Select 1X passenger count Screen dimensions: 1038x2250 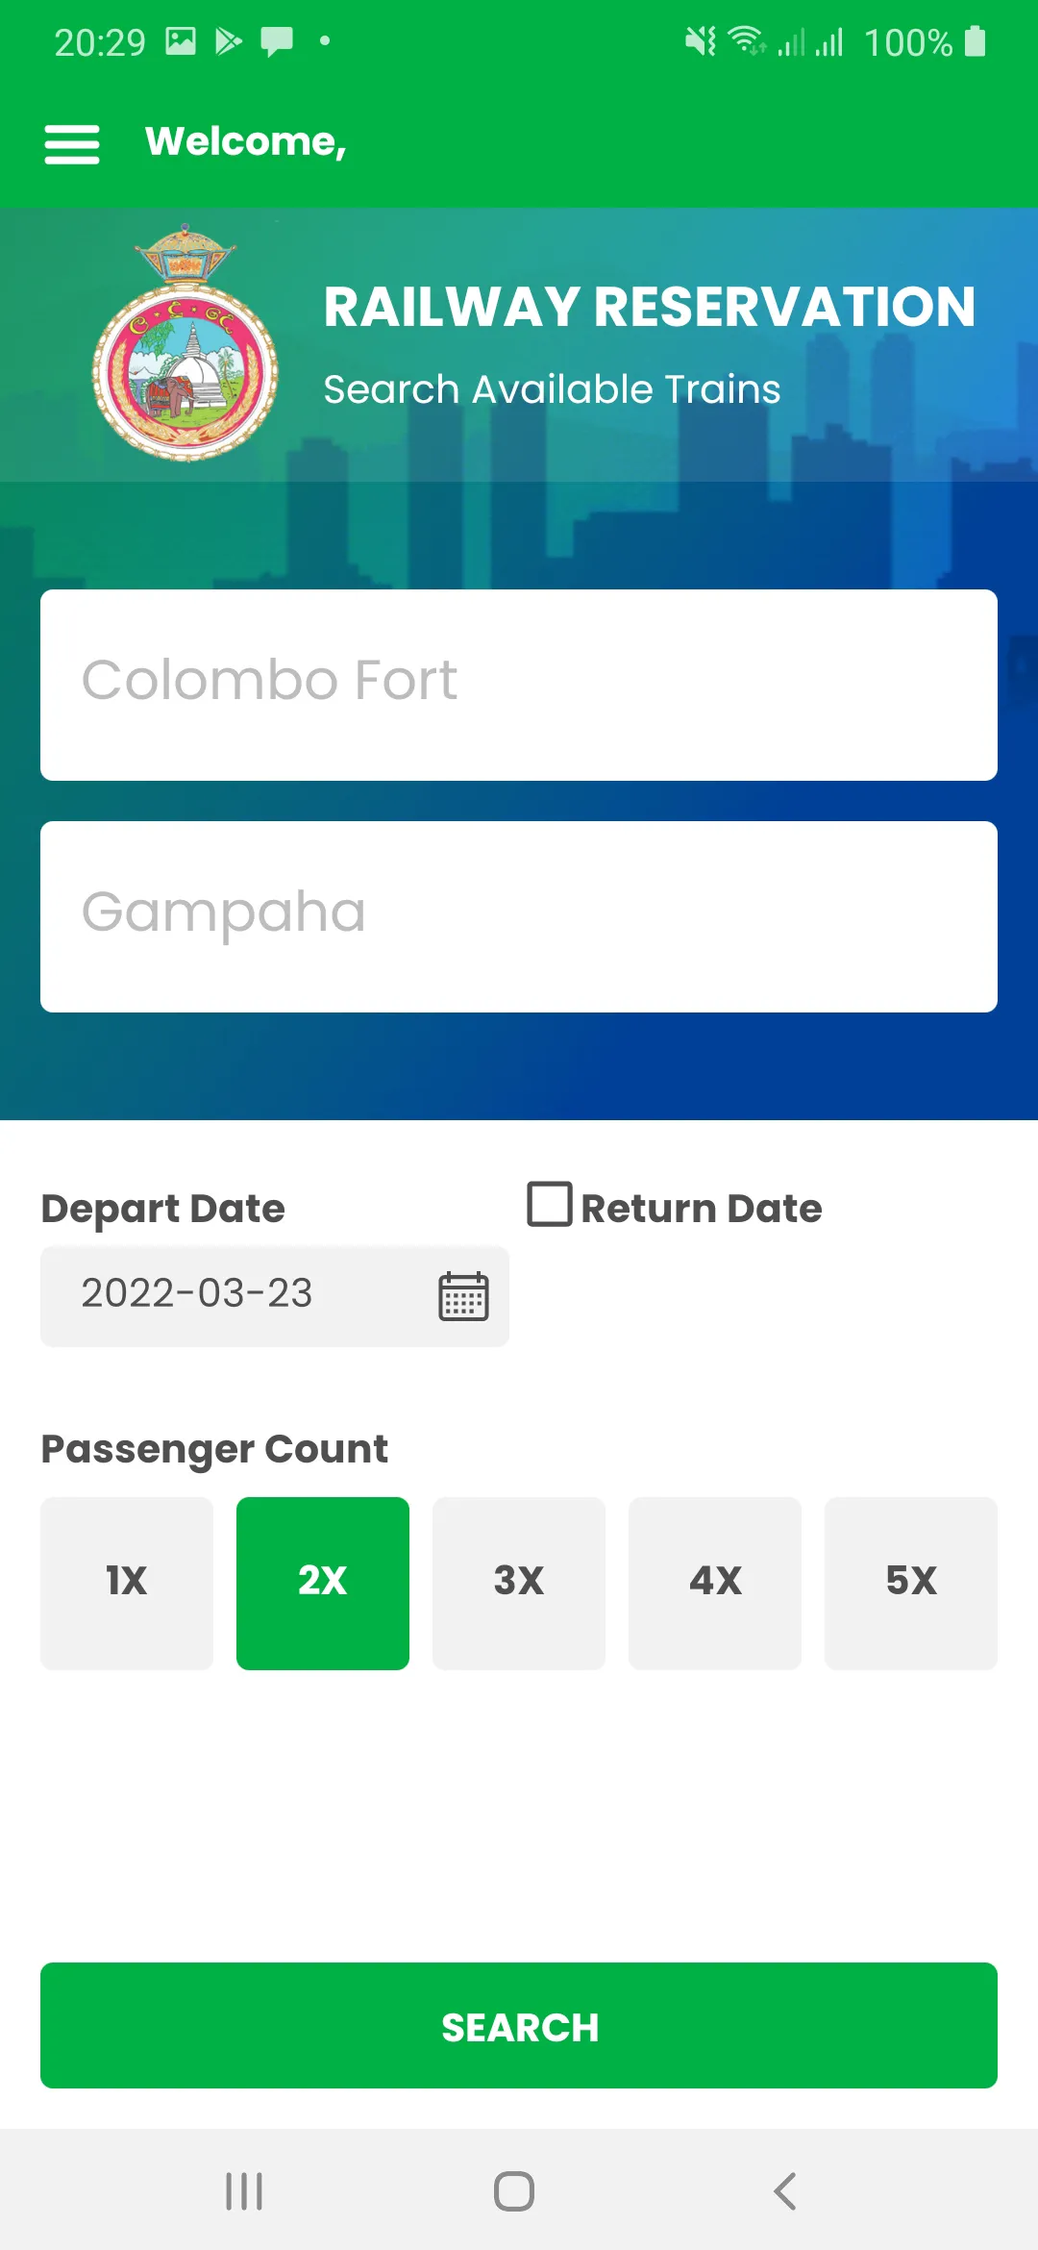127,1583
